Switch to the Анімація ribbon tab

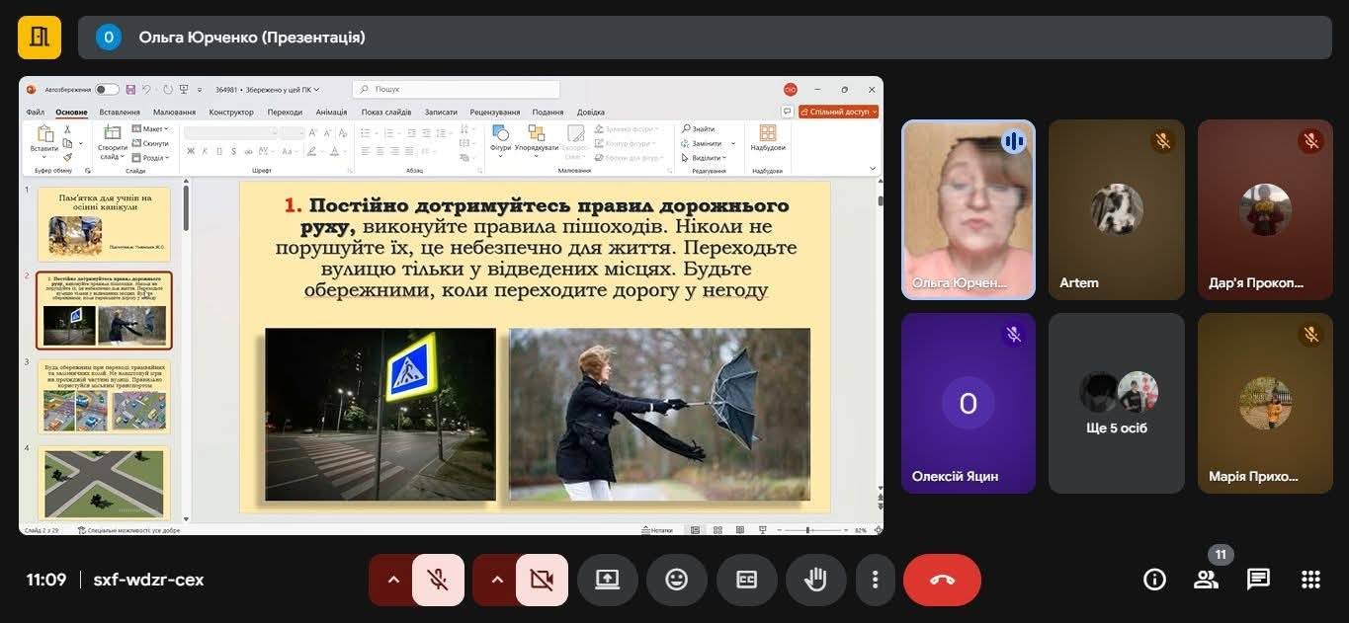tap(331, 113)
